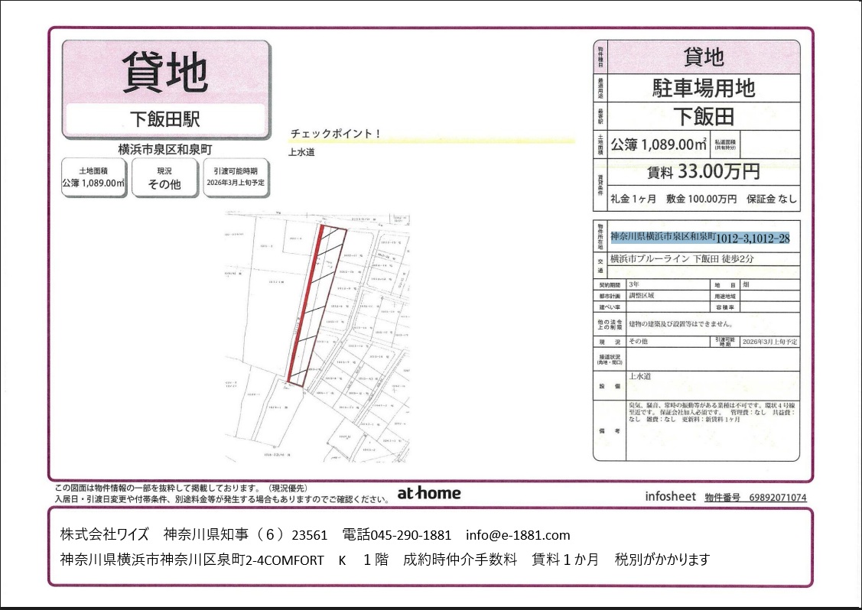Click the large 貸地 title banner at left
Screen dimensions: 862x610
165,73
